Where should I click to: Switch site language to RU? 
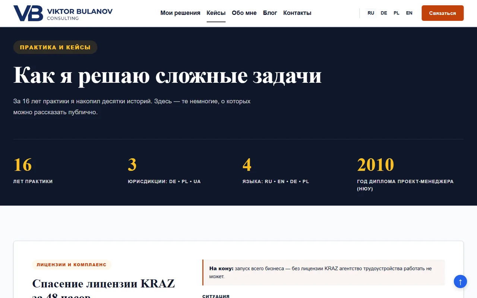[371, 13]
